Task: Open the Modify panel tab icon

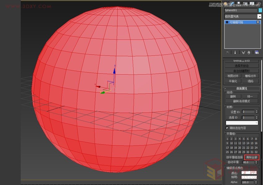Action: click(x=231, y=2)
